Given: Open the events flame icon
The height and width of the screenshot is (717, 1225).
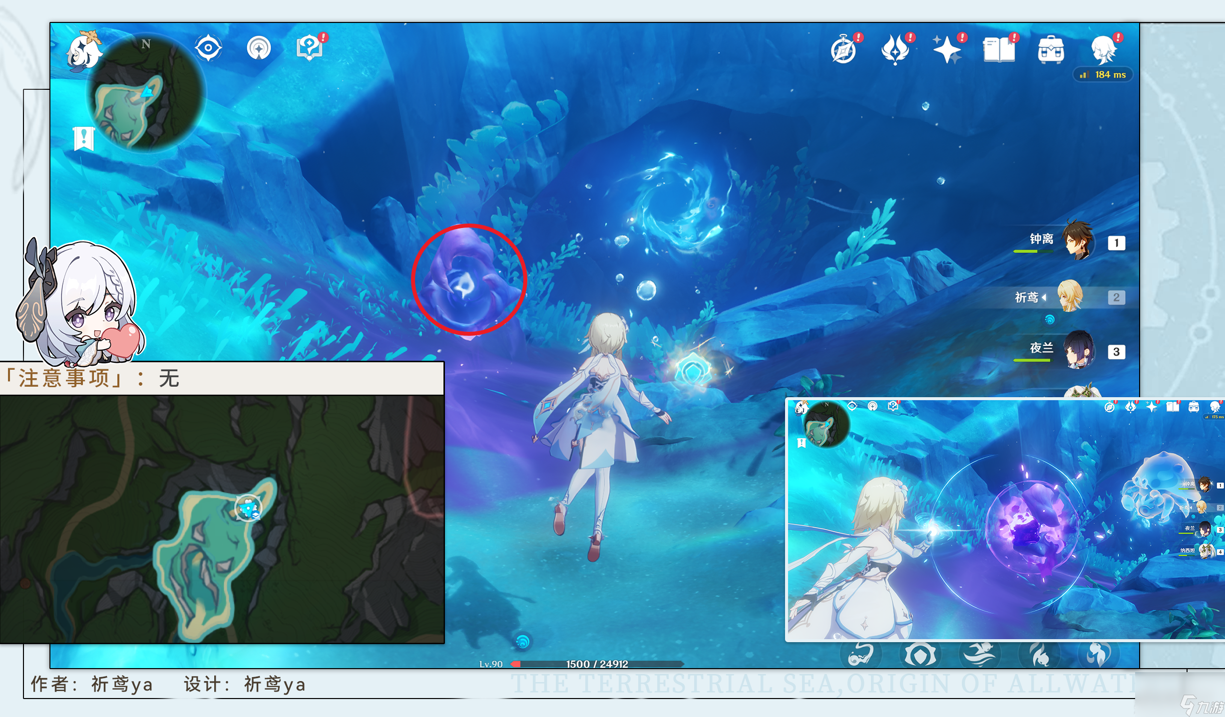Looking at the screenshot, I should [896, 50].
